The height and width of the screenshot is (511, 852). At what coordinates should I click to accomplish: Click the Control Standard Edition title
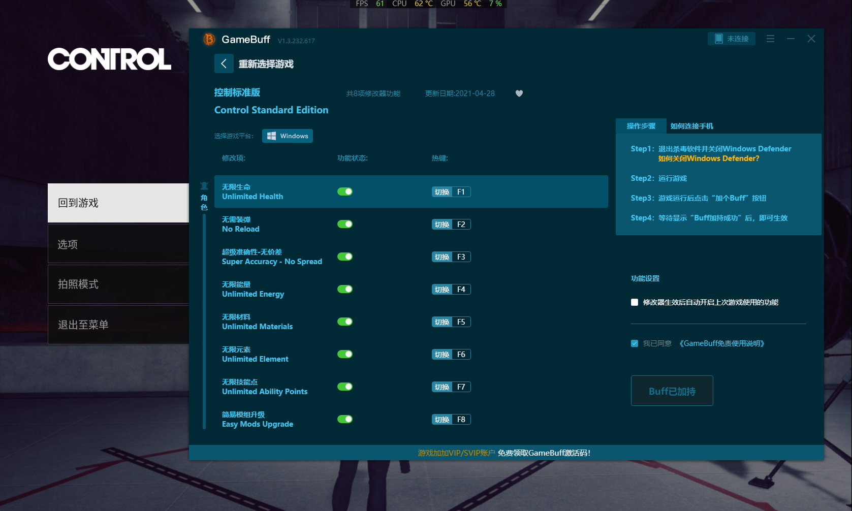(x=271, y=110)
